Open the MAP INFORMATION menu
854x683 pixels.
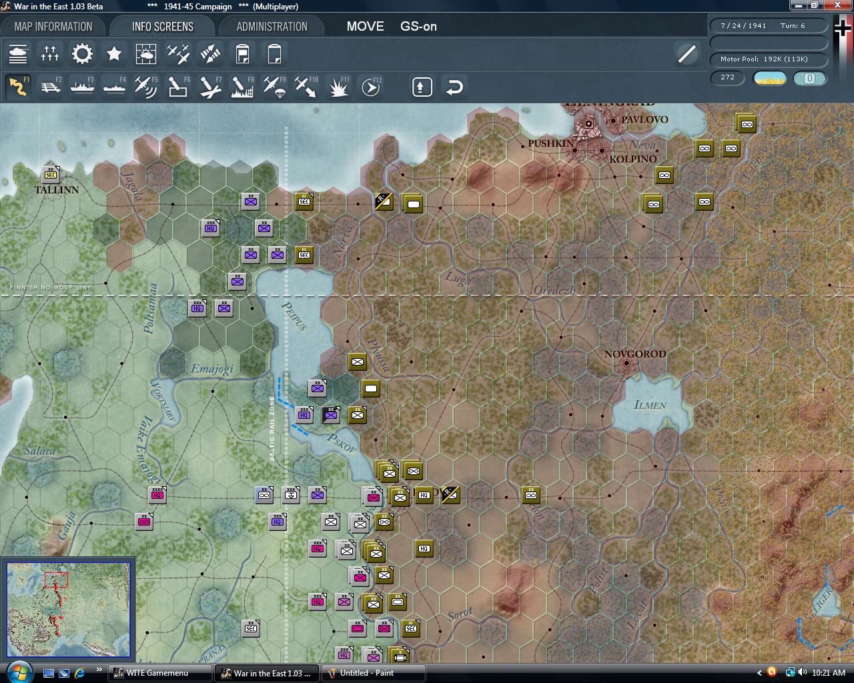pos(53,26)
